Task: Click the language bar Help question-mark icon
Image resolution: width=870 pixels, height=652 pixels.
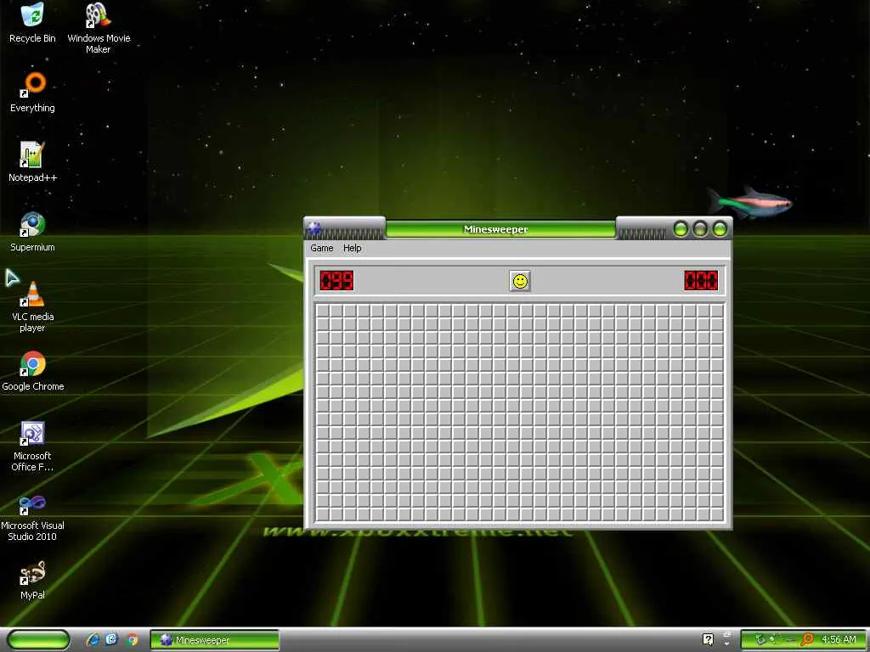Action: [x=708, y=639]
